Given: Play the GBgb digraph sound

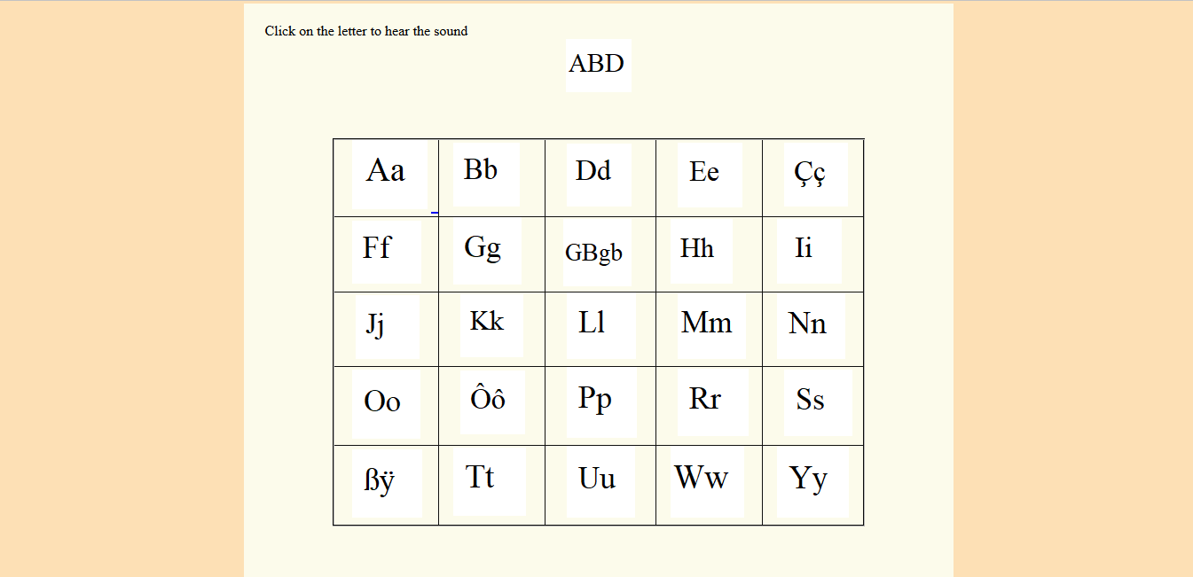Looking at the screenshot, I should pyautogui.click(x=597, y=253).
